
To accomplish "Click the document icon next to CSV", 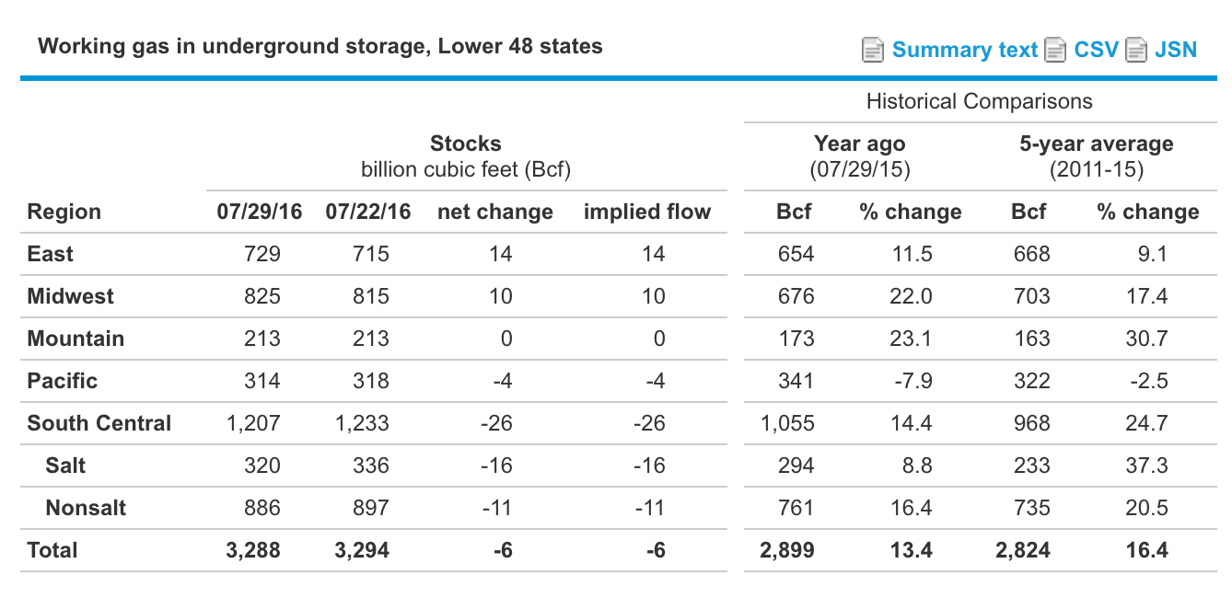I will (1054, 50).
